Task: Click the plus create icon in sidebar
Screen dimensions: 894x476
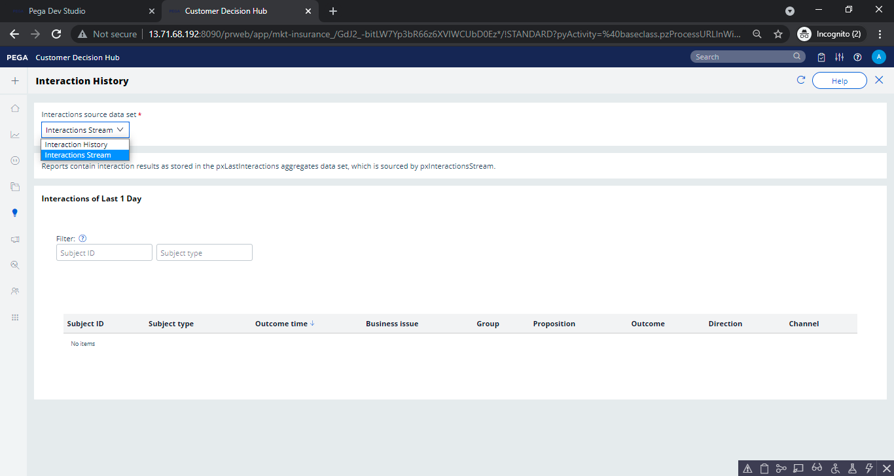Action: 14,80
